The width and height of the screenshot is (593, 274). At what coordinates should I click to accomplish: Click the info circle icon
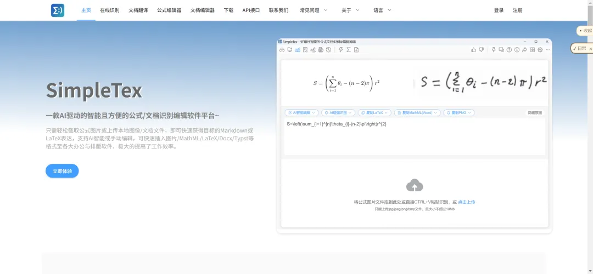tap(517, 49)
